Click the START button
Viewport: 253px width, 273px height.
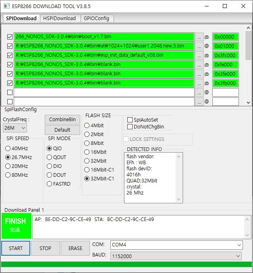coord(16,248)
